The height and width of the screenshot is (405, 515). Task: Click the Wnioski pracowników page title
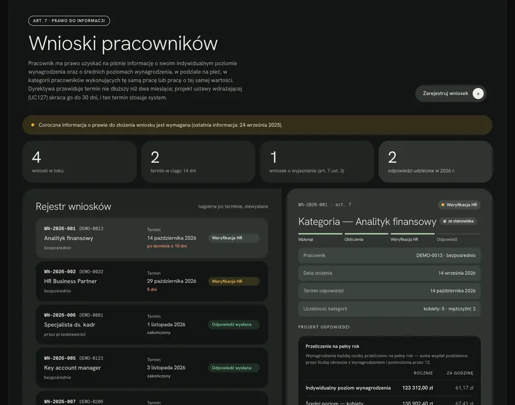coord(123,43)
